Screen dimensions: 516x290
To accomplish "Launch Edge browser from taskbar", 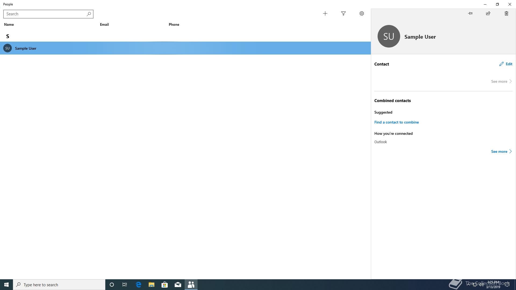I will (138, 285).
